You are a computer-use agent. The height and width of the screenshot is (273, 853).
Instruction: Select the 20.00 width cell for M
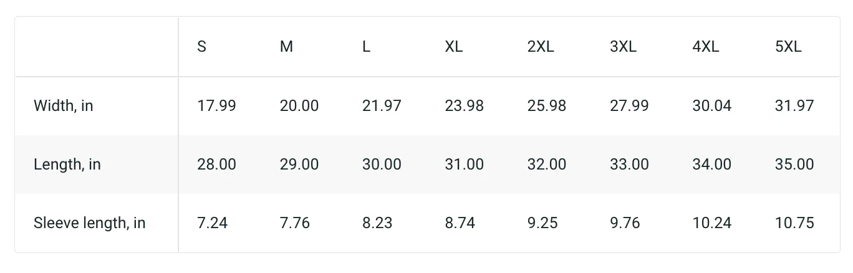299,106
